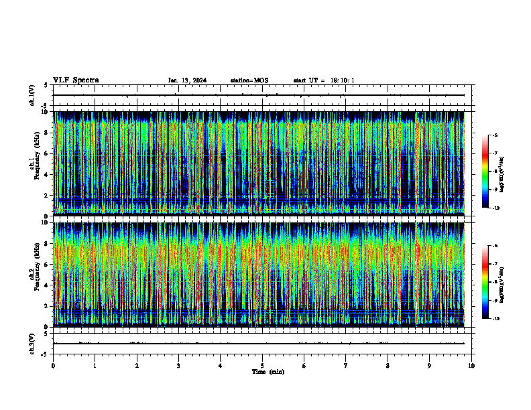This screenshot has width=531, height=410.
Task: Click the time axis tick label "6"
Action: pyautogui.click(x=304, y=366)
